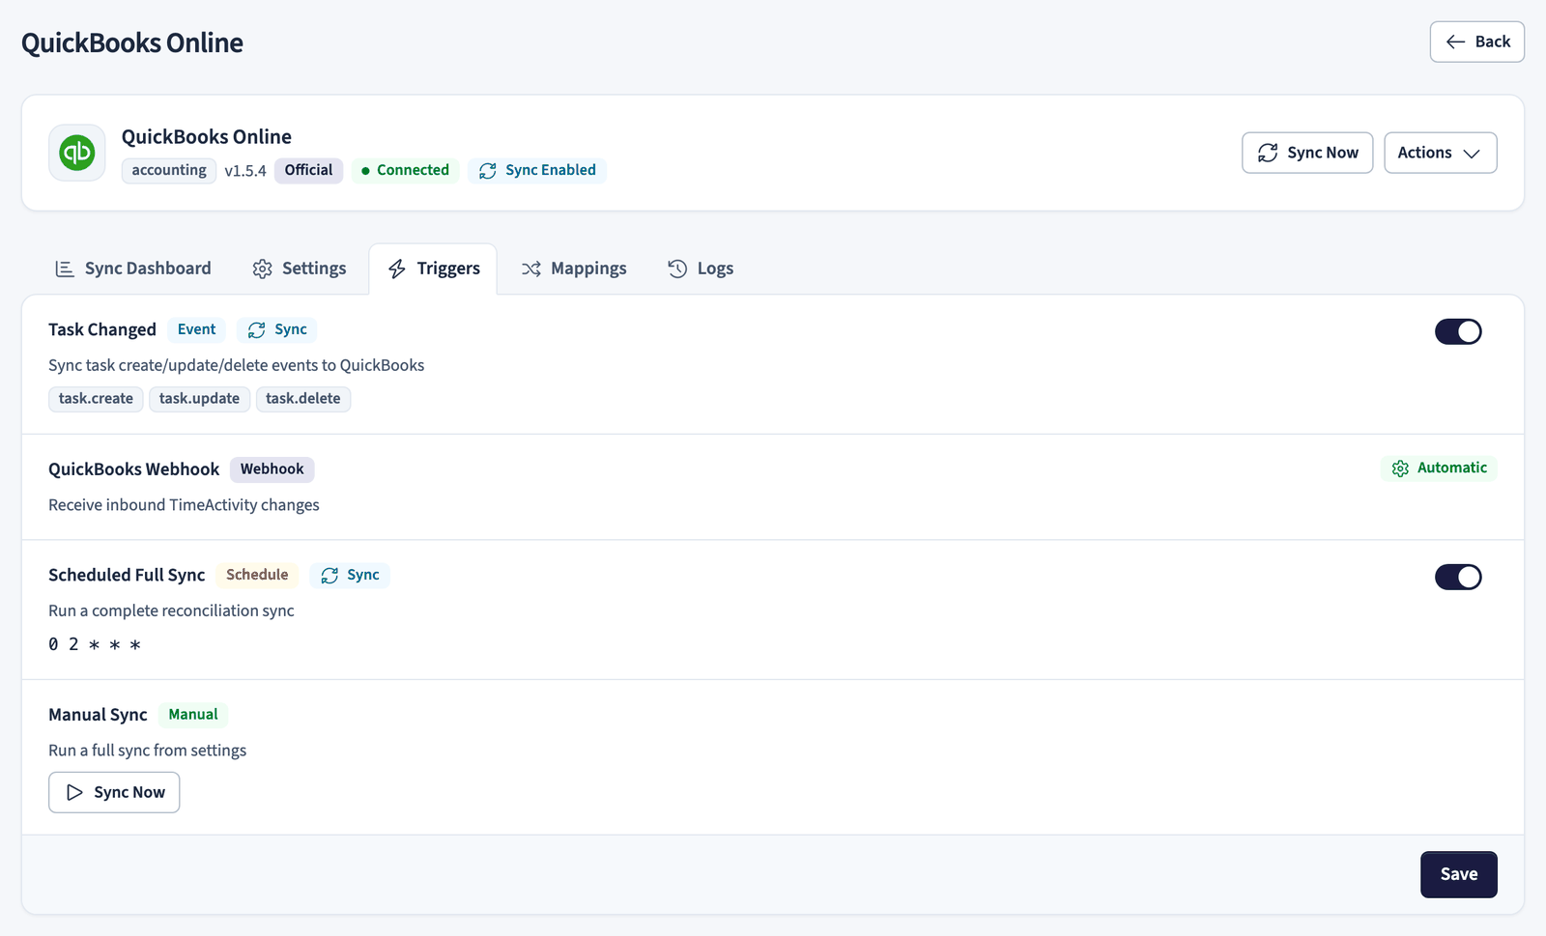
Task: Click the task.update event chip
Action: pos(199,399)
